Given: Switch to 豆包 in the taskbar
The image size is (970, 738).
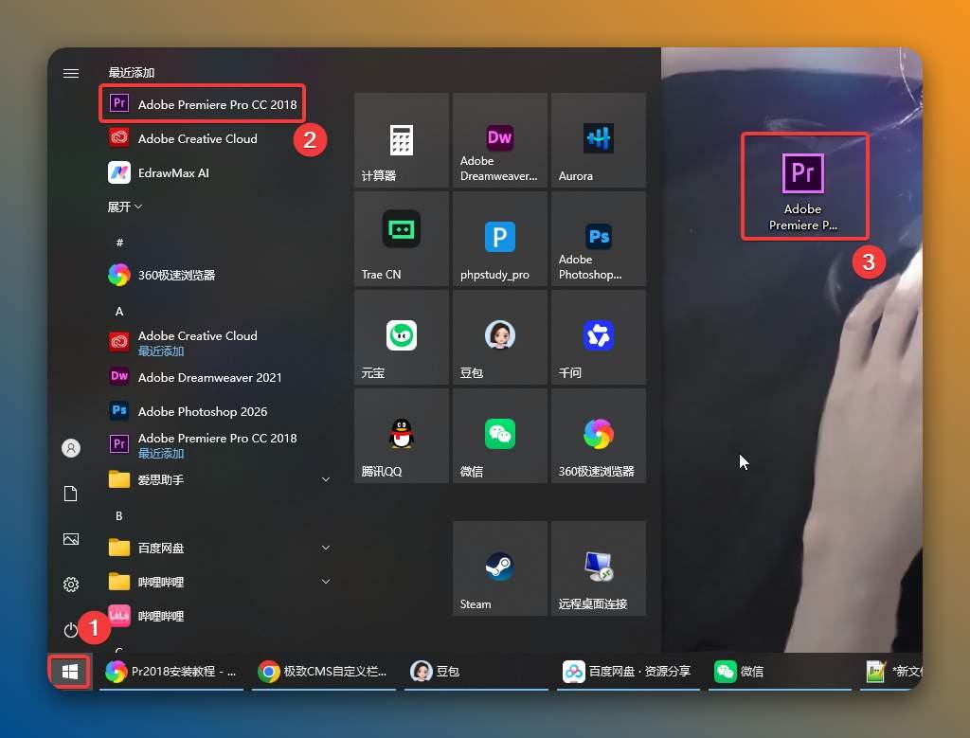Looking at the screenshot, I should point(476,671).
